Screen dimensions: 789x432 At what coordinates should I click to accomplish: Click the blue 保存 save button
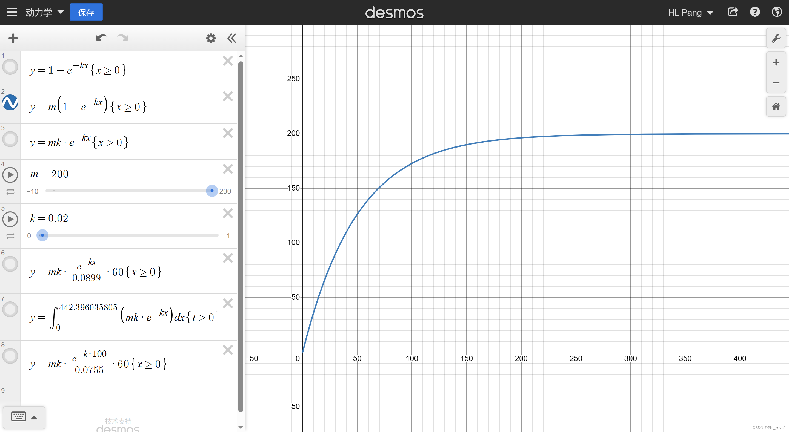pos(86,12)
